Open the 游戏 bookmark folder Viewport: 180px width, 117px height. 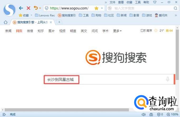pos(147,15)
